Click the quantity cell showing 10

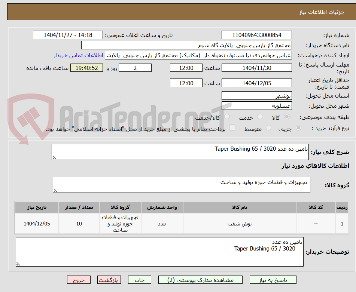(x=79, y=224)
